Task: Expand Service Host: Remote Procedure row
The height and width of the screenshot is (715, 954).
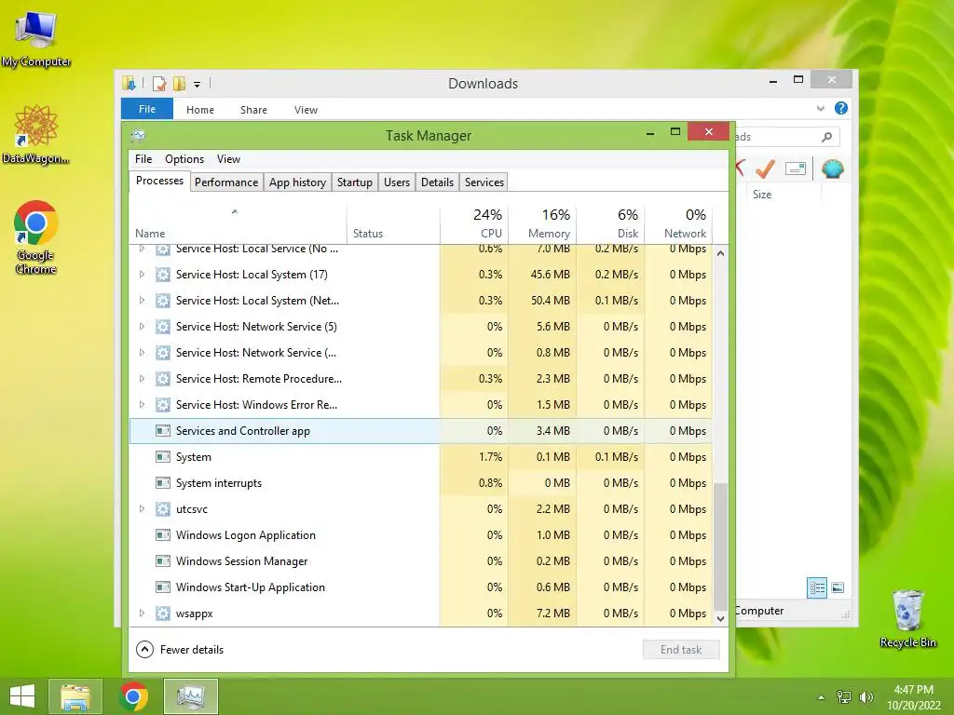Action: [x=142, y=379]
